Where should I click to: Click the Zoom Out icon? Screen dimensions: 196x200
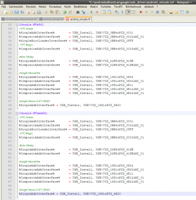(x=96, y=12)
